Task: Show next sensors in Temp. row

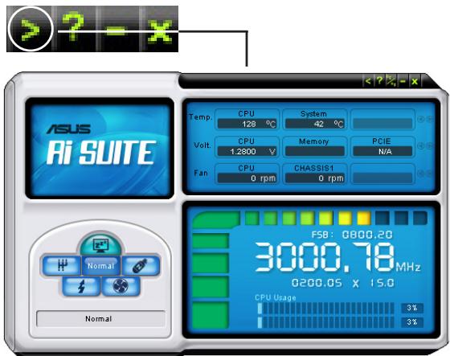Action: click(430, 119)
